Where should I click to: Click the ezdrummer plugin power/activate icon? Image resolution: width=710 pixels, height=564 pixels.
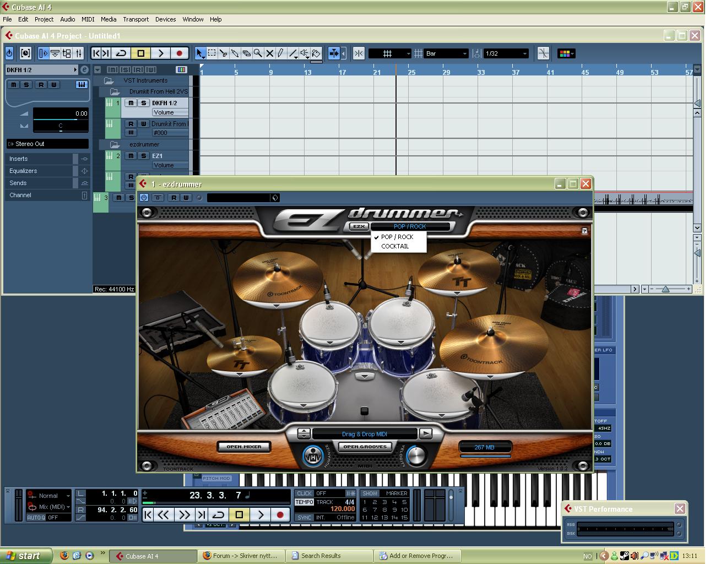pos(144,197)
